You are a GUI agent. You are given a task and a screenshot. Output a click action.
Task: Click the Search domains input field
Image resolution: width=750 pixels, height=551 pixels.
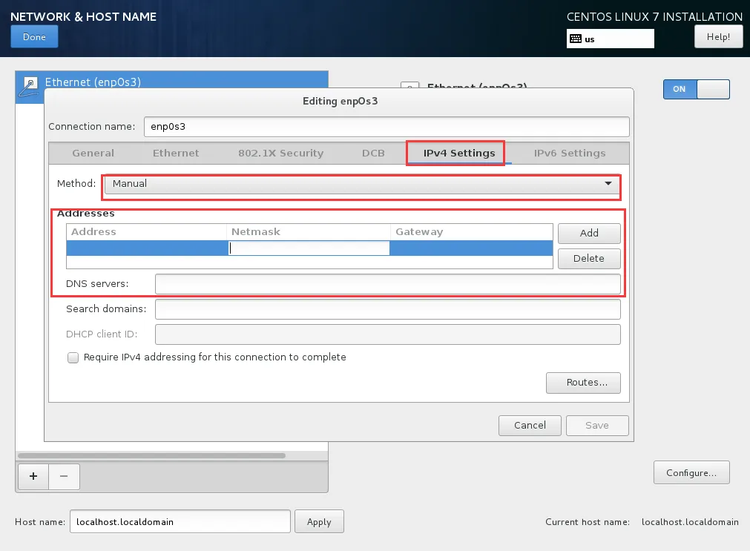(x=387, y=309)
